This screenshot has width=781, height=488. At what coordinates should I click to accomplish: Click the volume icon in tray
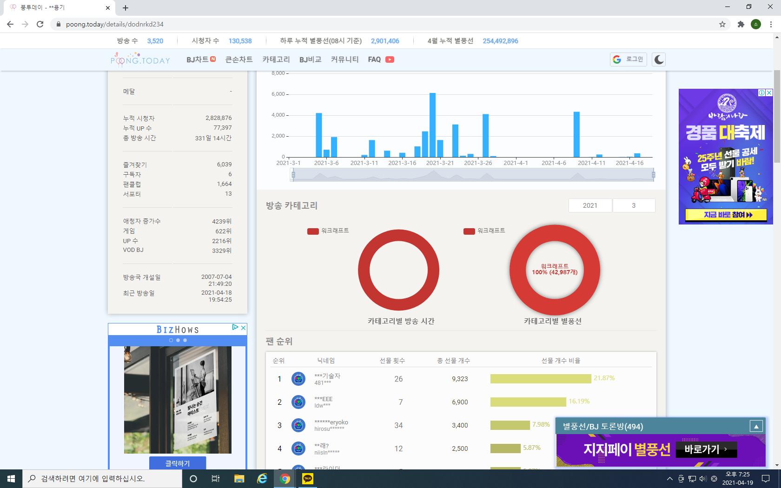coord(702,479)
